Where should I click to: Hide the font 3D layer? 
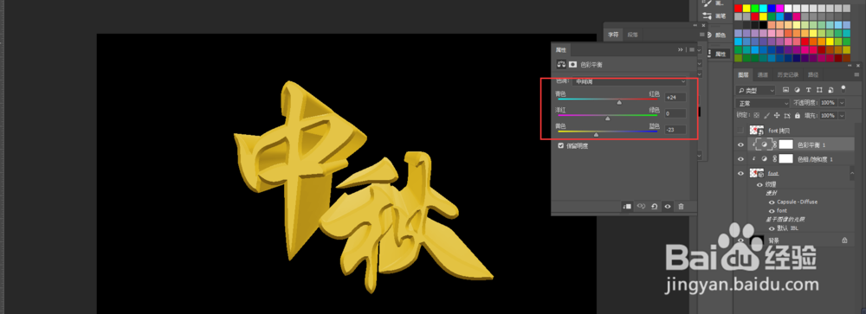(x=740, y=173)
